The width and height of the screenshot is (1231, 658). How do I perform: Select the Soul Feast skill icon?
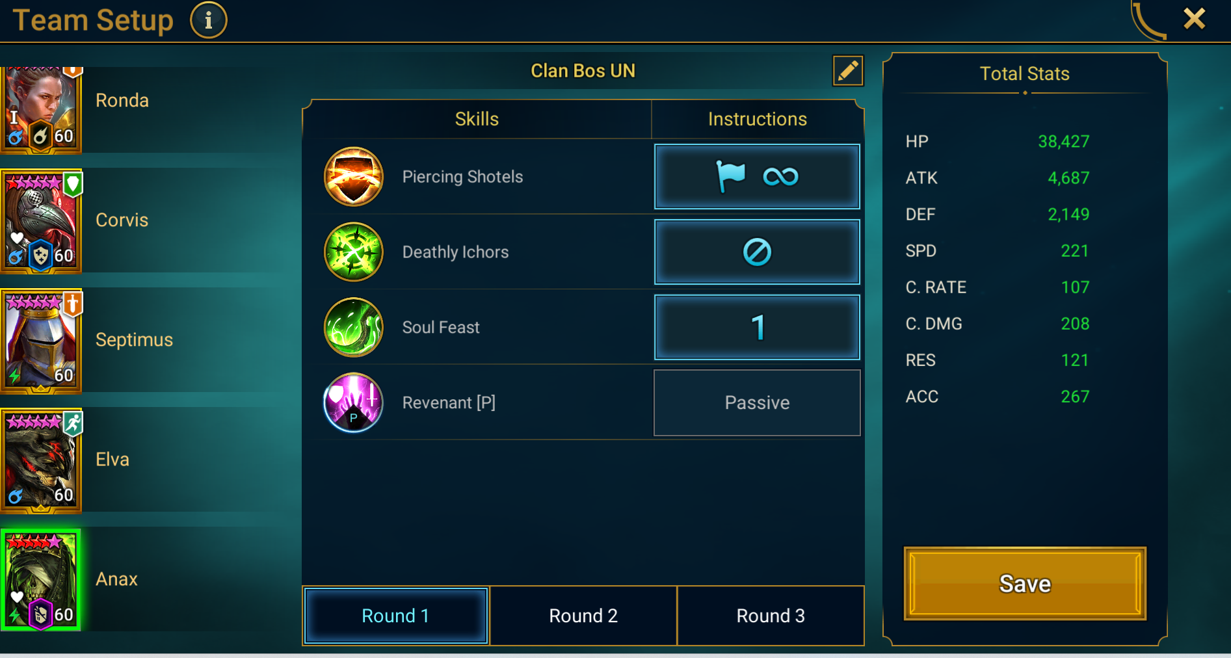(x=353, y=327)
